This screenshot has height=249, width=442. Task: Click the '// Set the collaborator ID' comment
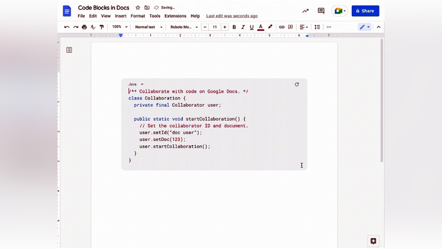tap(194, 126)
